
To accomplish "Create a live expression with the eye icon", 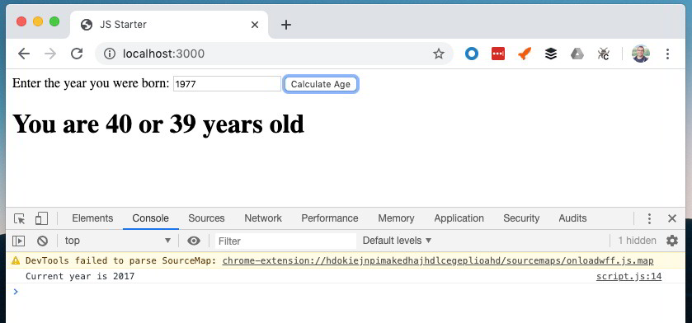I will [x=194, y=241].
